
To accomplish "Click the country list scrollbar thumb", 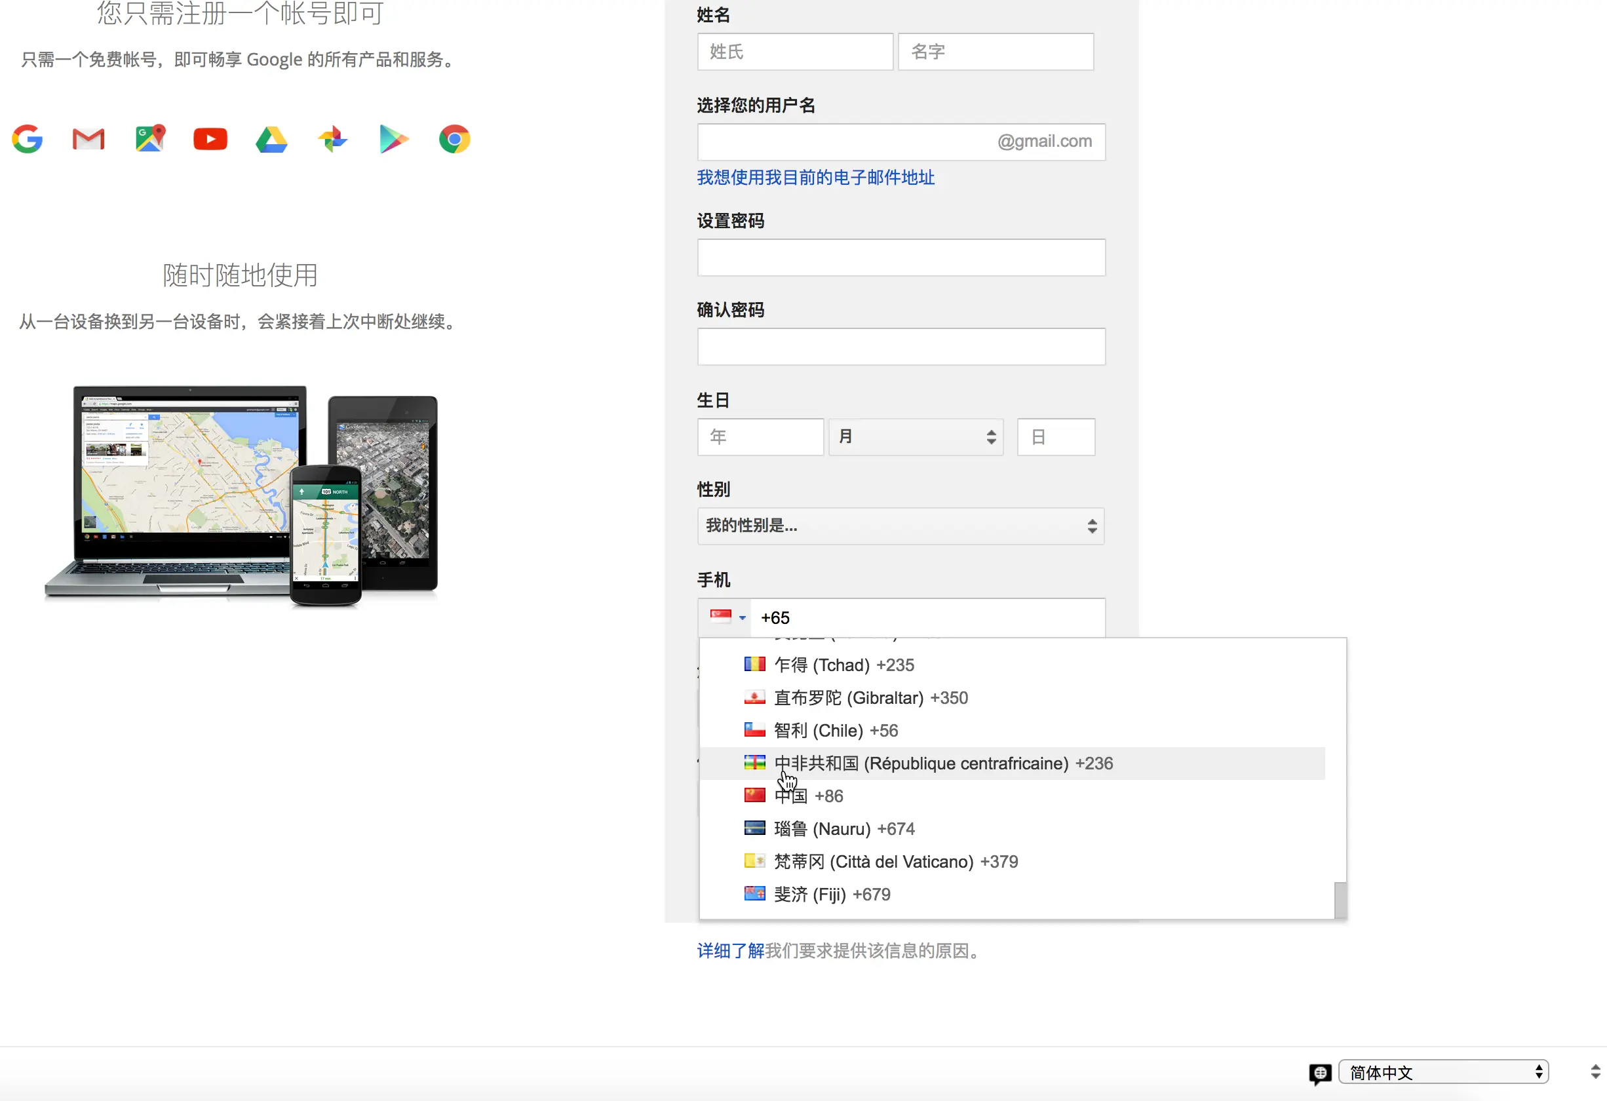I will tap(1340, 899).
